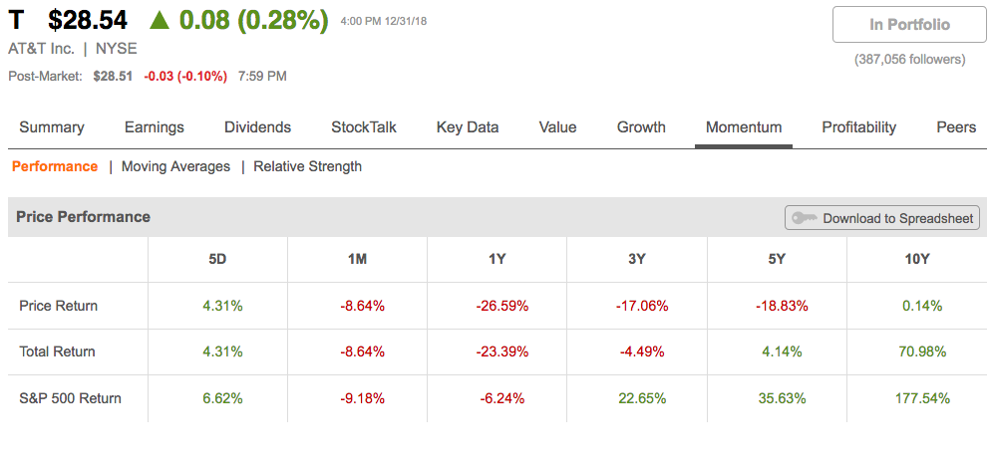Click the T ticker symbol heading
The width and height of the screenshot is (992, 465).
coord(16,22)
